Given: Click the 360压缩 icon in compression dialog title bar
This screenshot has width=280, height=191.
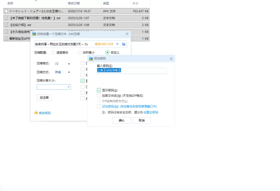Looking at the screenshot, I should pos(34,34).
